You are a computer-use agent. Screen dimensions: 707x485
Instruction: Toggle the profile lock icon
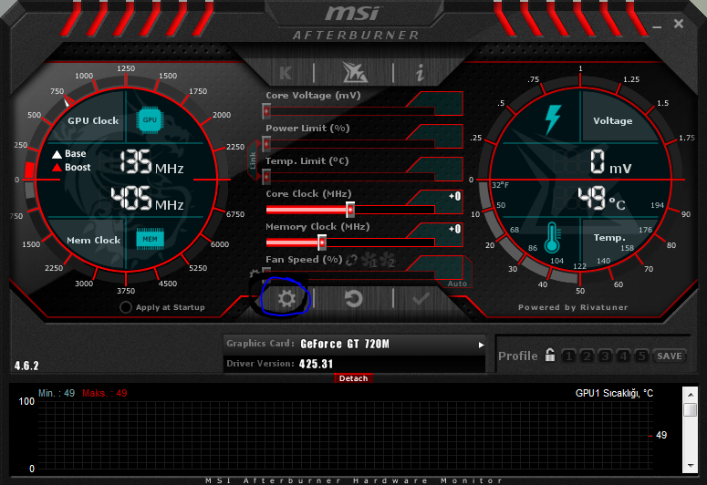550,356
